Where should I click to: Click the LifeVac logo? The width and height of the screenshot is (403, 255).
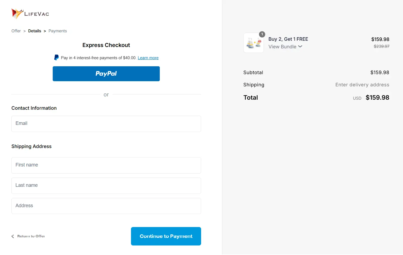click(x=30, y=14)
